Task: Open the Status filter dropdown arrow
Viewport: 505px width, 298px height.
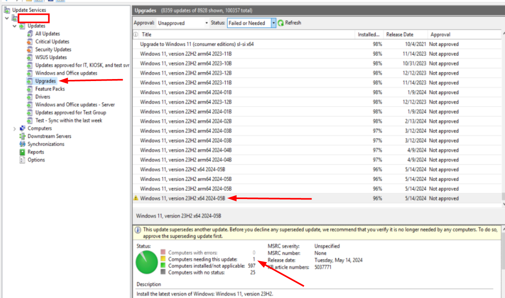Action: 274,23
